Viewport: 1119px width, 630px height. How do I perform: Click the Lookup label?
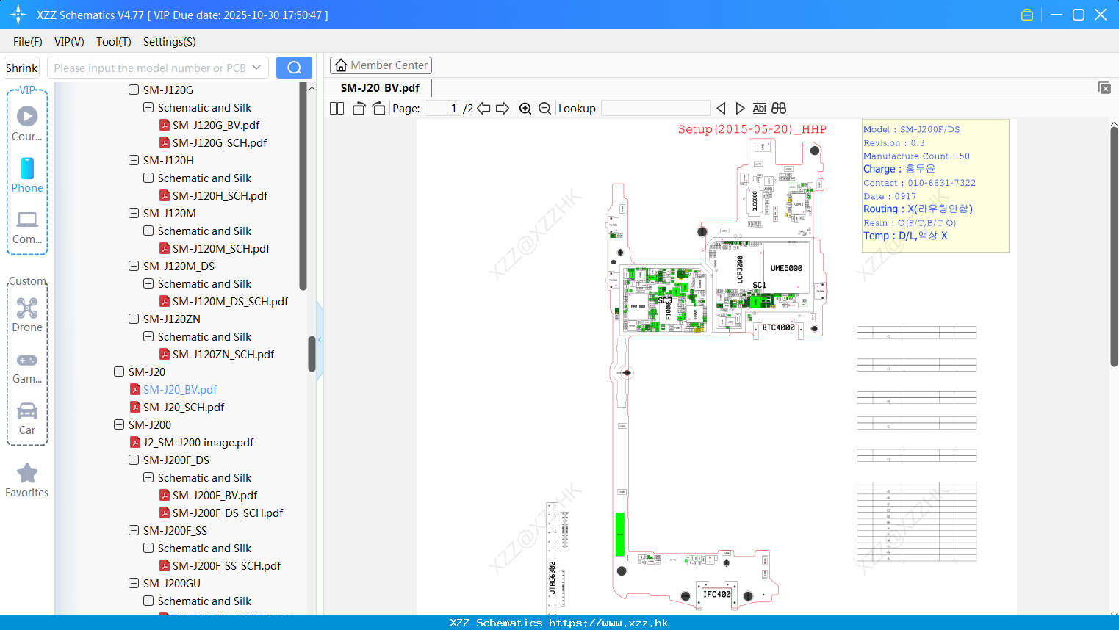pos(577,109)
